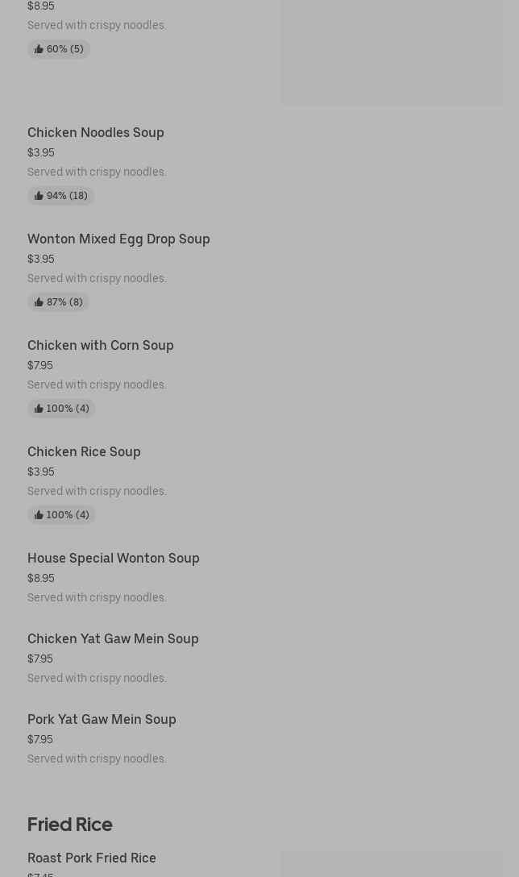Open the Roast Pork Fried Rice title
519x877 pixels.
(x=91, y=858)
